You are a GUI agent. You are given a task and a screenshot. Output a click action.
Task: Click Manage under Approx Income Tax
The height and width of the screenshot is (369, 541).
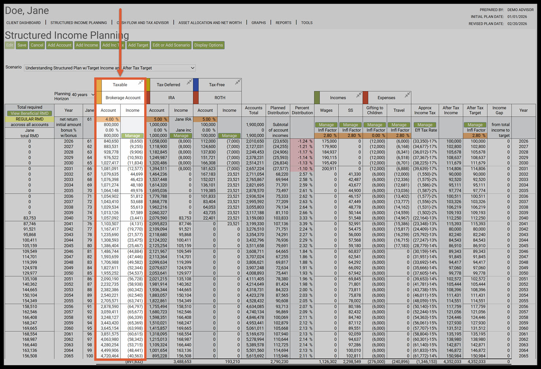[425, 125]
